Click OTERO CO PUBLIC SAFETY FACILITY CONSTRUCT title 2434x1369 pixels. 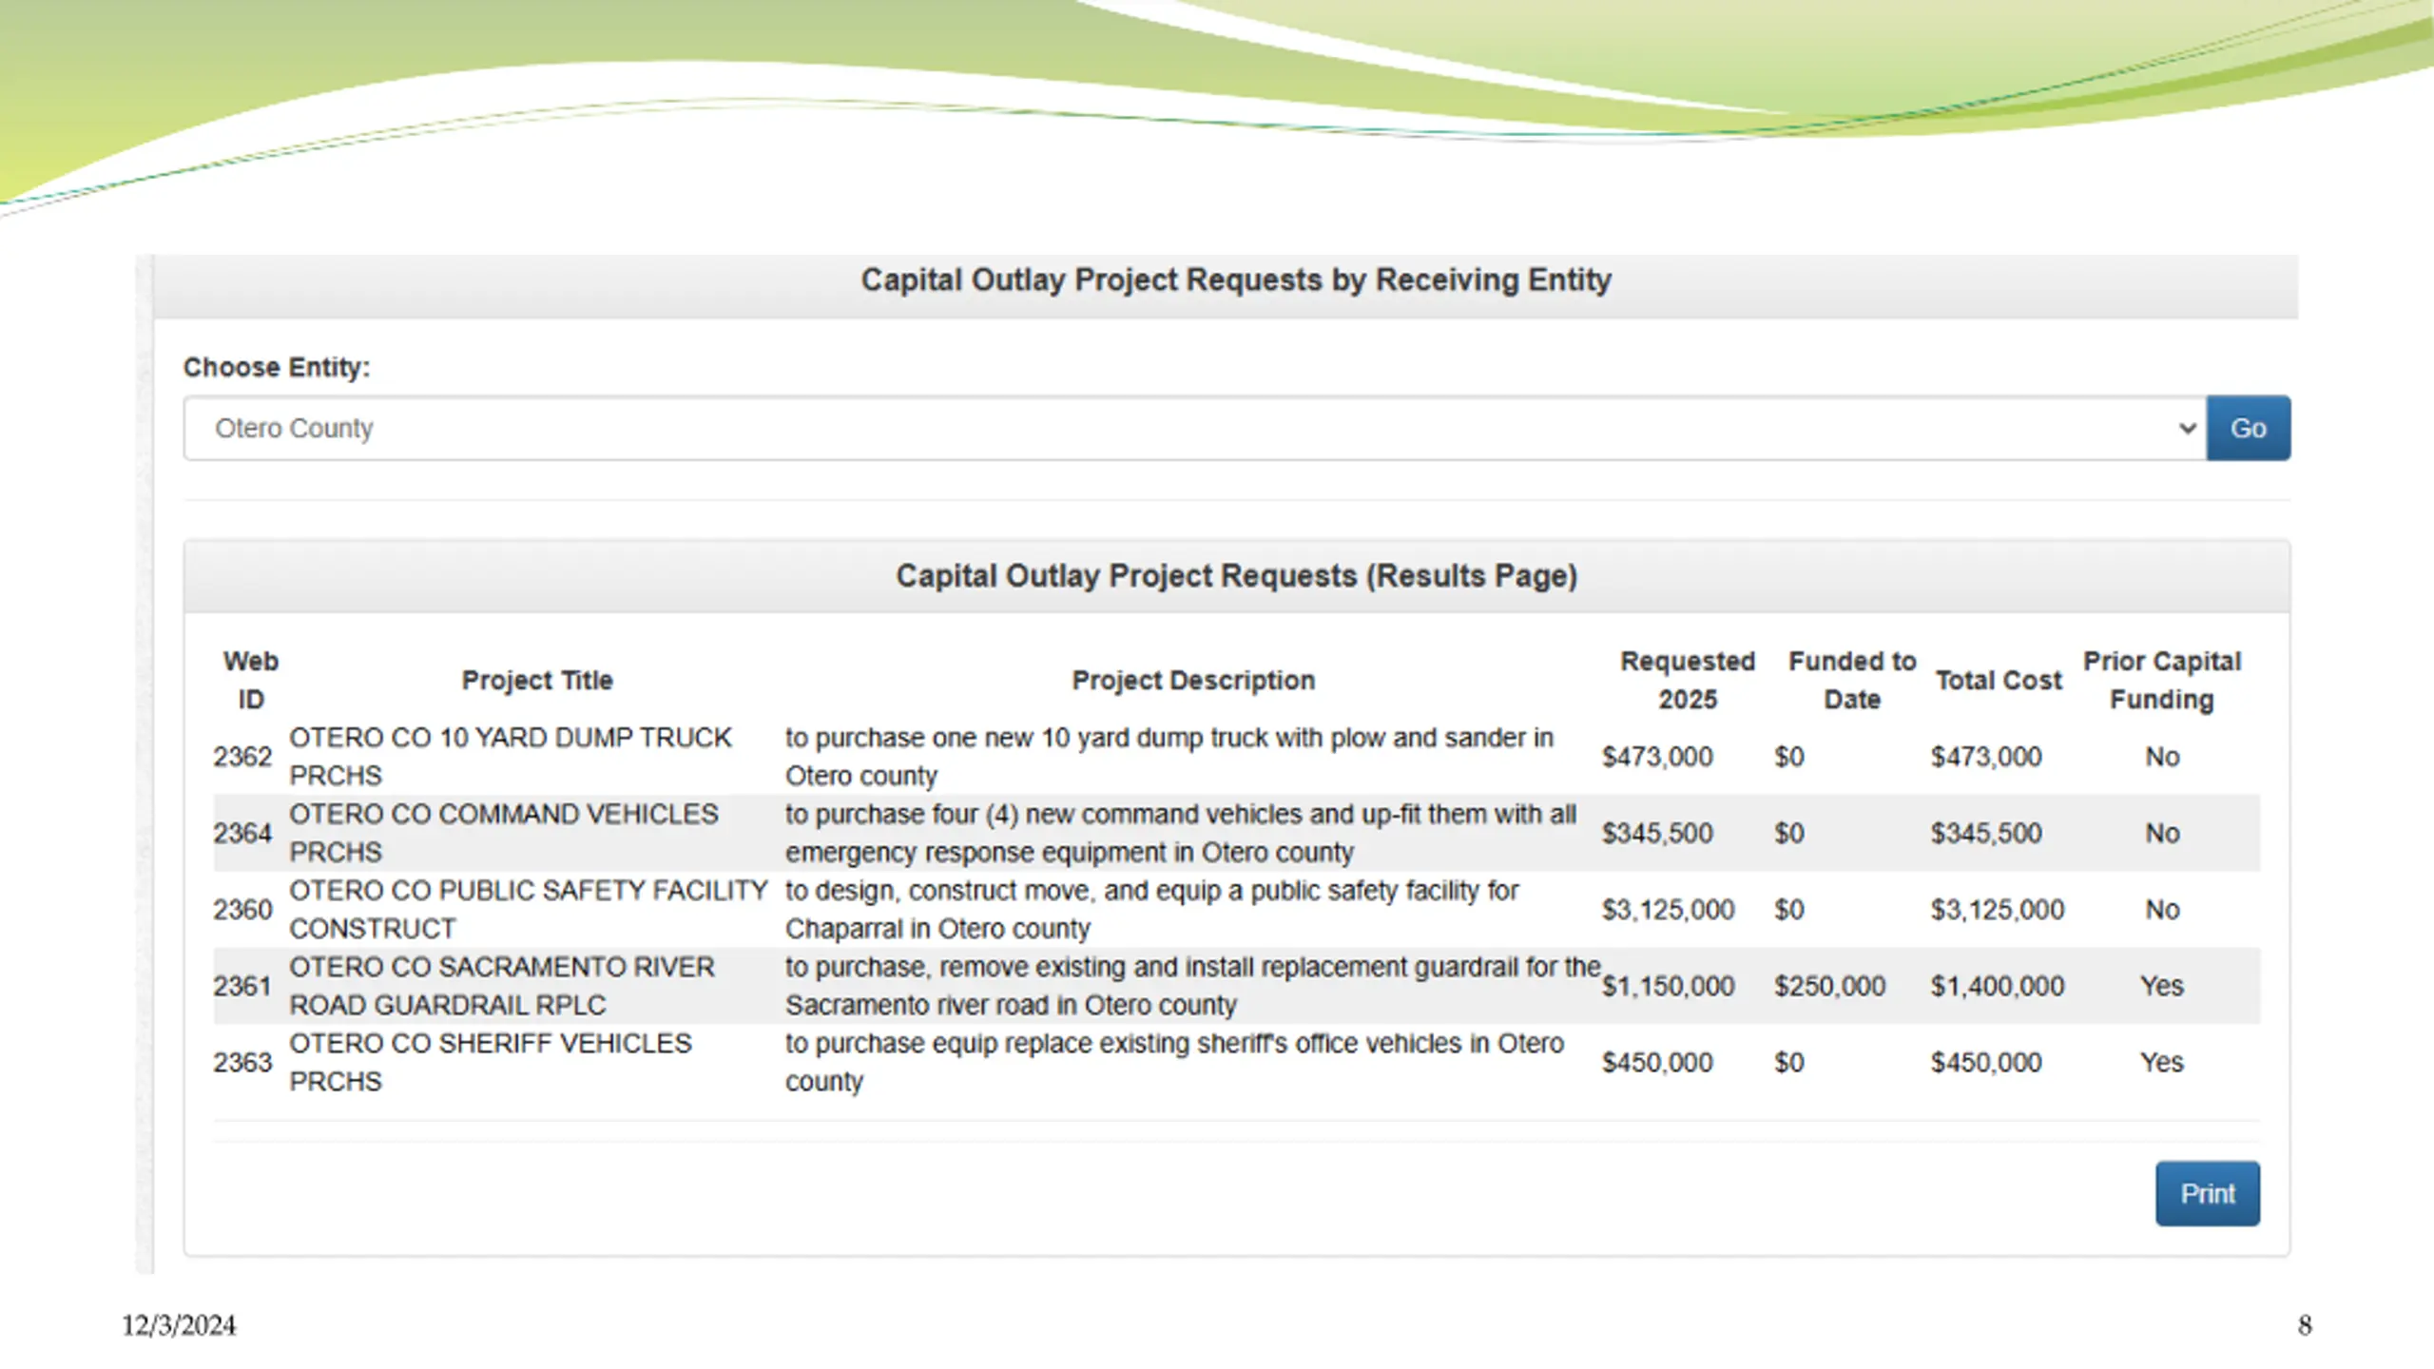coord(528,910)
